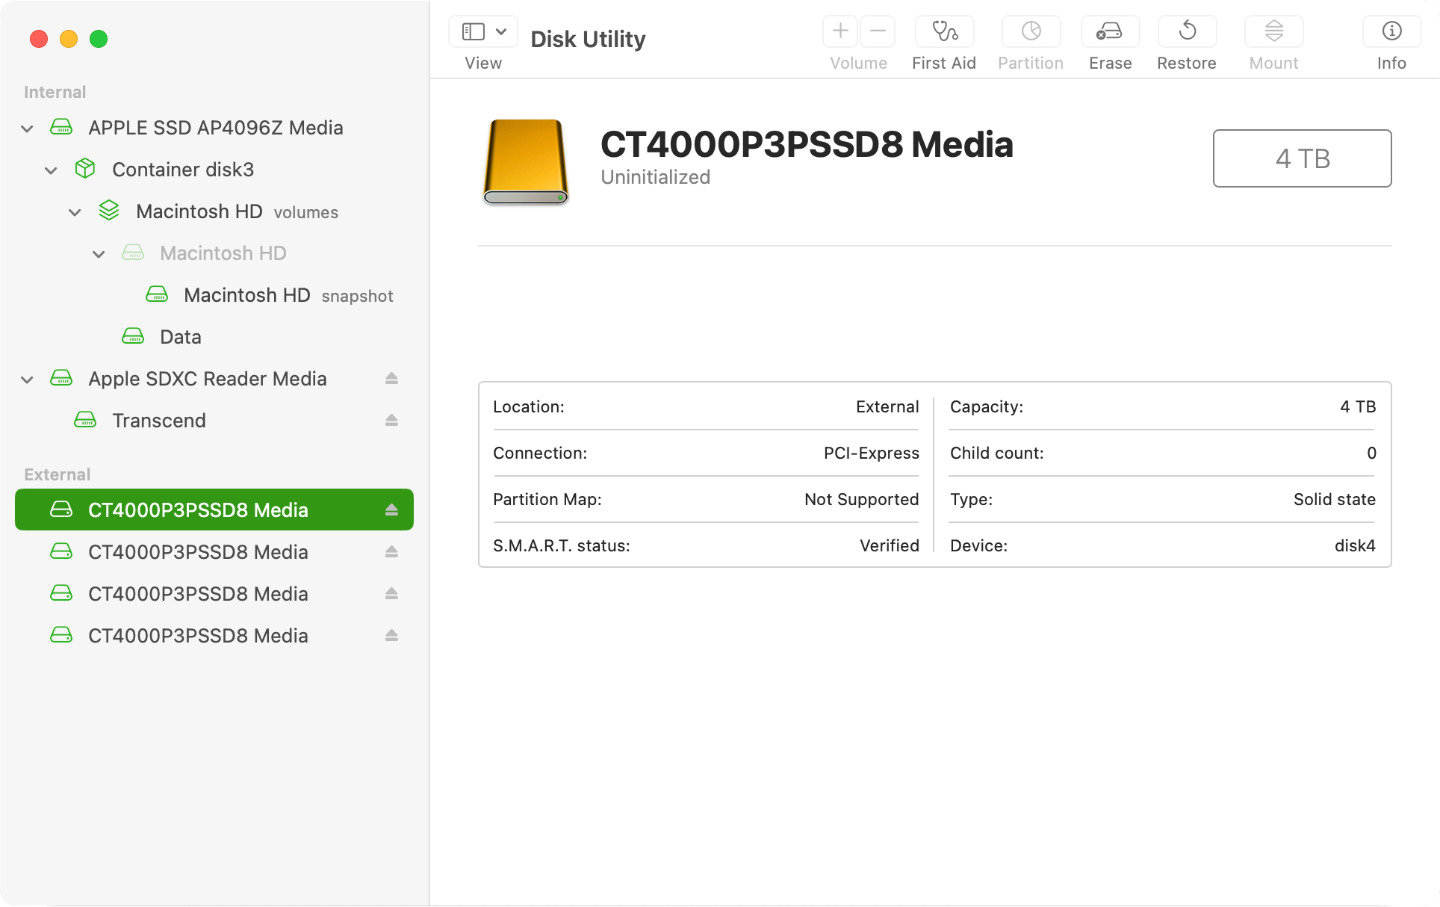Click the Partition Map value Not Supported
1440x907 pixels.
click(861, 499)
